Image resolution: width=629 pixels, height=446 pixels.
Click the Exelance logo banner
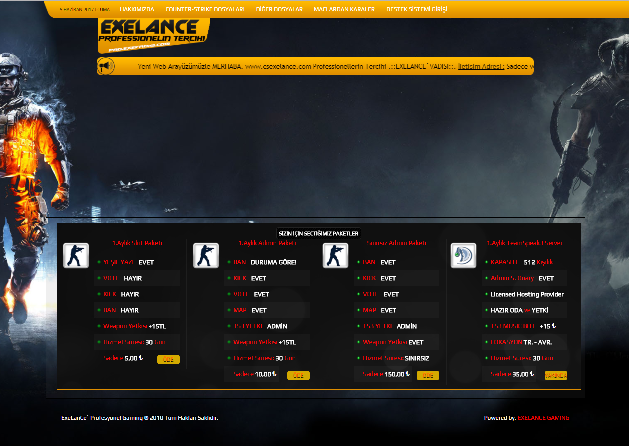pos(153,36)
